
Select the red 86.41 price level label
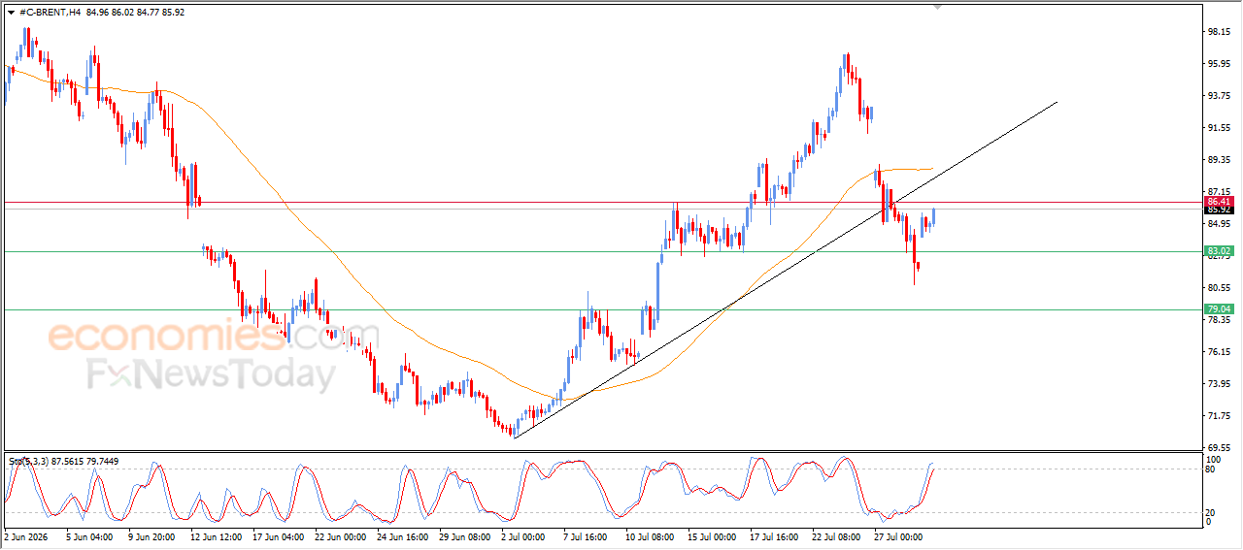1219,202
